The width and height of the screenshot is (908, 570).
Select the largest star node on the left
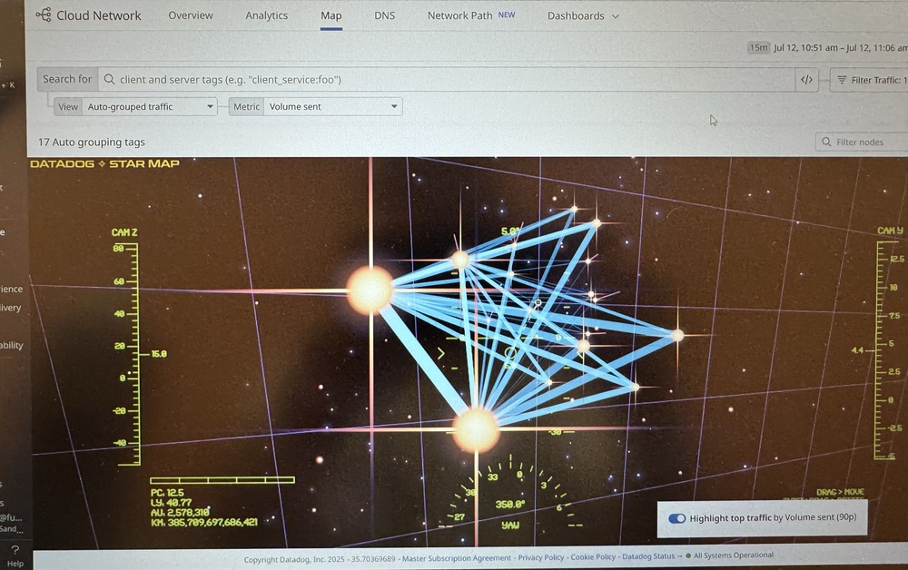tap(370, 290)
